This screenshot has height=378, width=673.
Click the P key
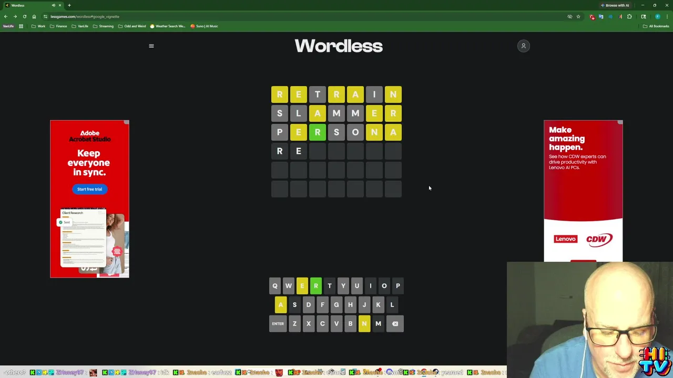point(397,286)
